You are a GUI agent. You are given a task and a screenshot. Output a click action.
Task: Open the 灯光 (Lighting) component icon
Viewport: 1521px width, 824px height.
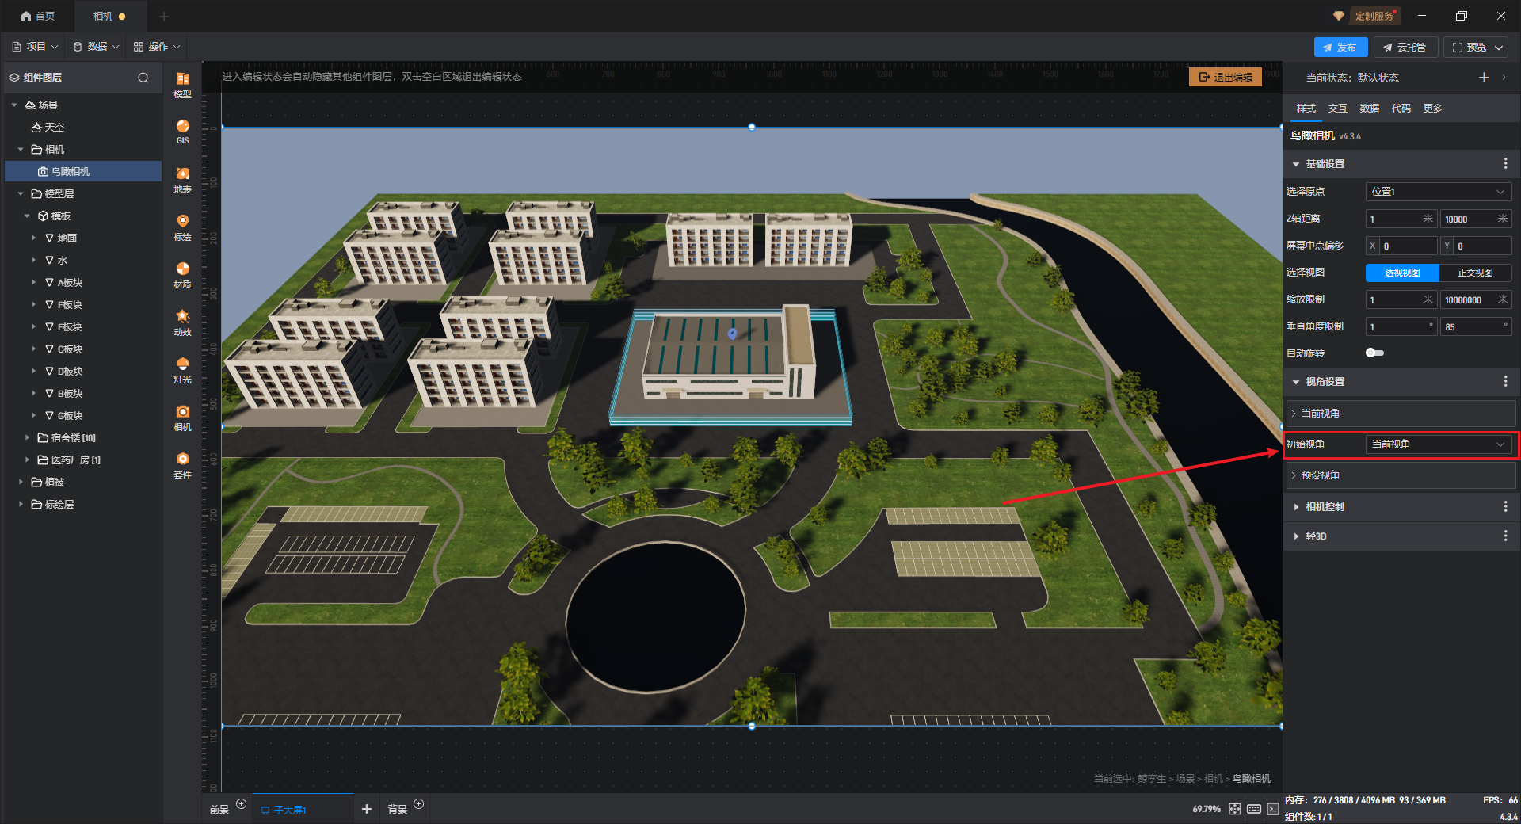(x=182, y=369)
